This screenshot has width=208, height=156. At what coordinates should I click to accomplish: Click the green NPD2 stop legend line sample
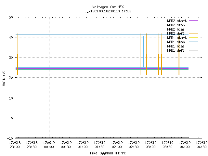pyautogui.click(x=193, y=25)
